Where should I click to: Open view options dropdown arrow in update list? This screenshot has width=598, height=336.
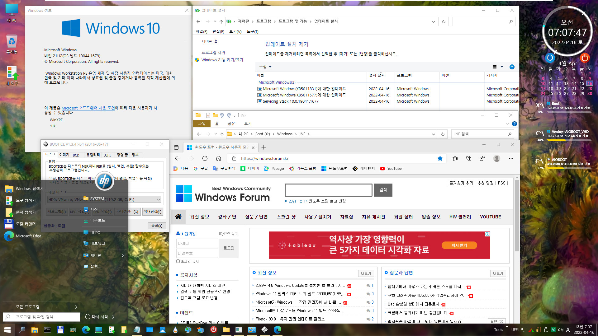tap(502, 67)
